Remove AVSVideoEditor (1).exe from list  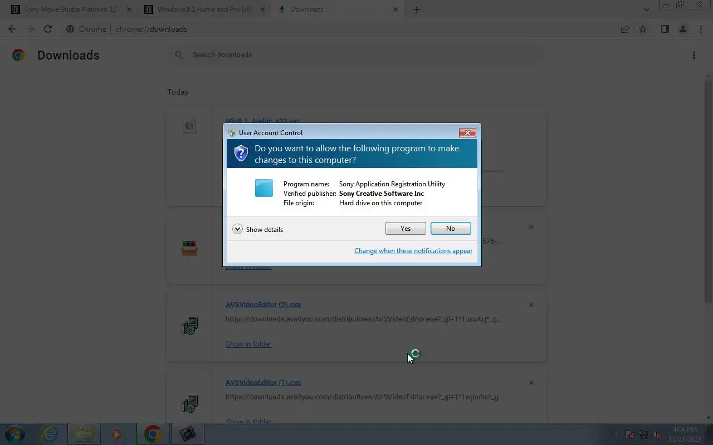pyautogui.click(x=531, y=383)
